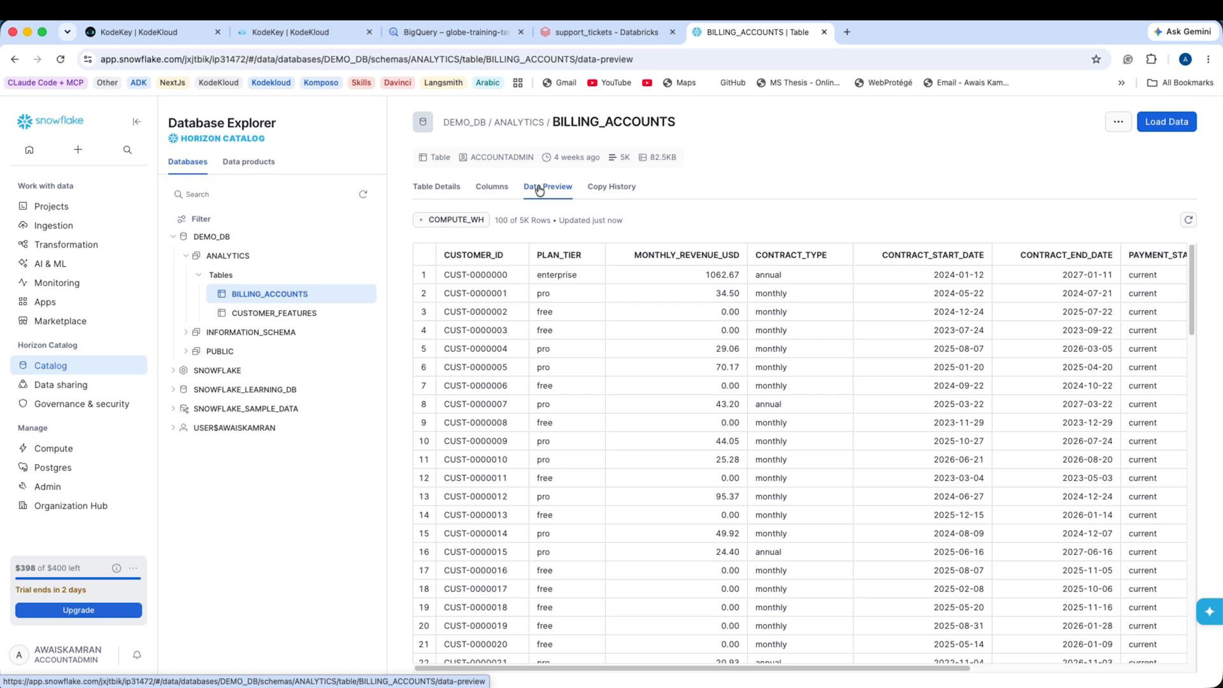Open Copy History tab
This screenshot has height=688, width=1223.
point(611,187)
